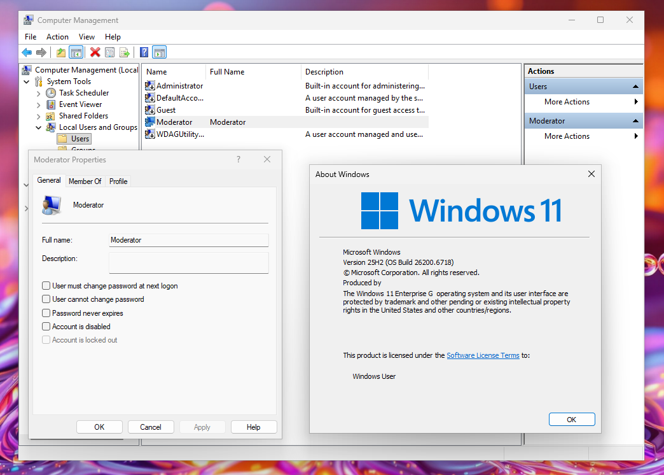Click the System Tools wrench icon
Viewport: 664px width, 475px height.
[x=39, y=82]
